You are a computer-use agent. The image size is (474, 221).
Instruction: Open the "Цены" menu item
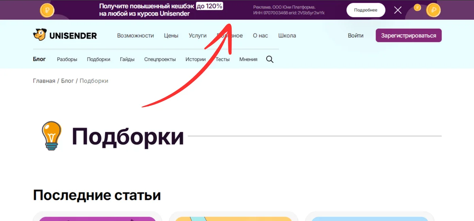[171, 36]
